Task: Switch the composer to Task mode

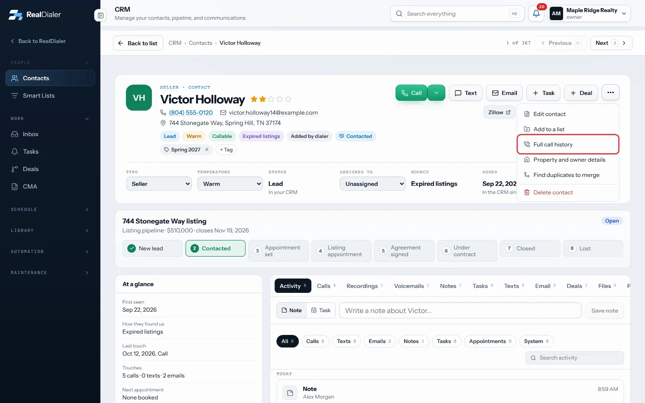Action: (x=321, y=310)
